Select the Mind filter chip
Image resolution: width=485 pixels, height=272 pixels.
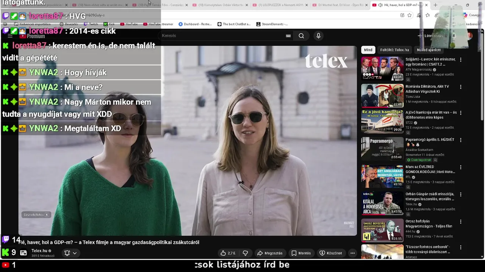[368, 50]
